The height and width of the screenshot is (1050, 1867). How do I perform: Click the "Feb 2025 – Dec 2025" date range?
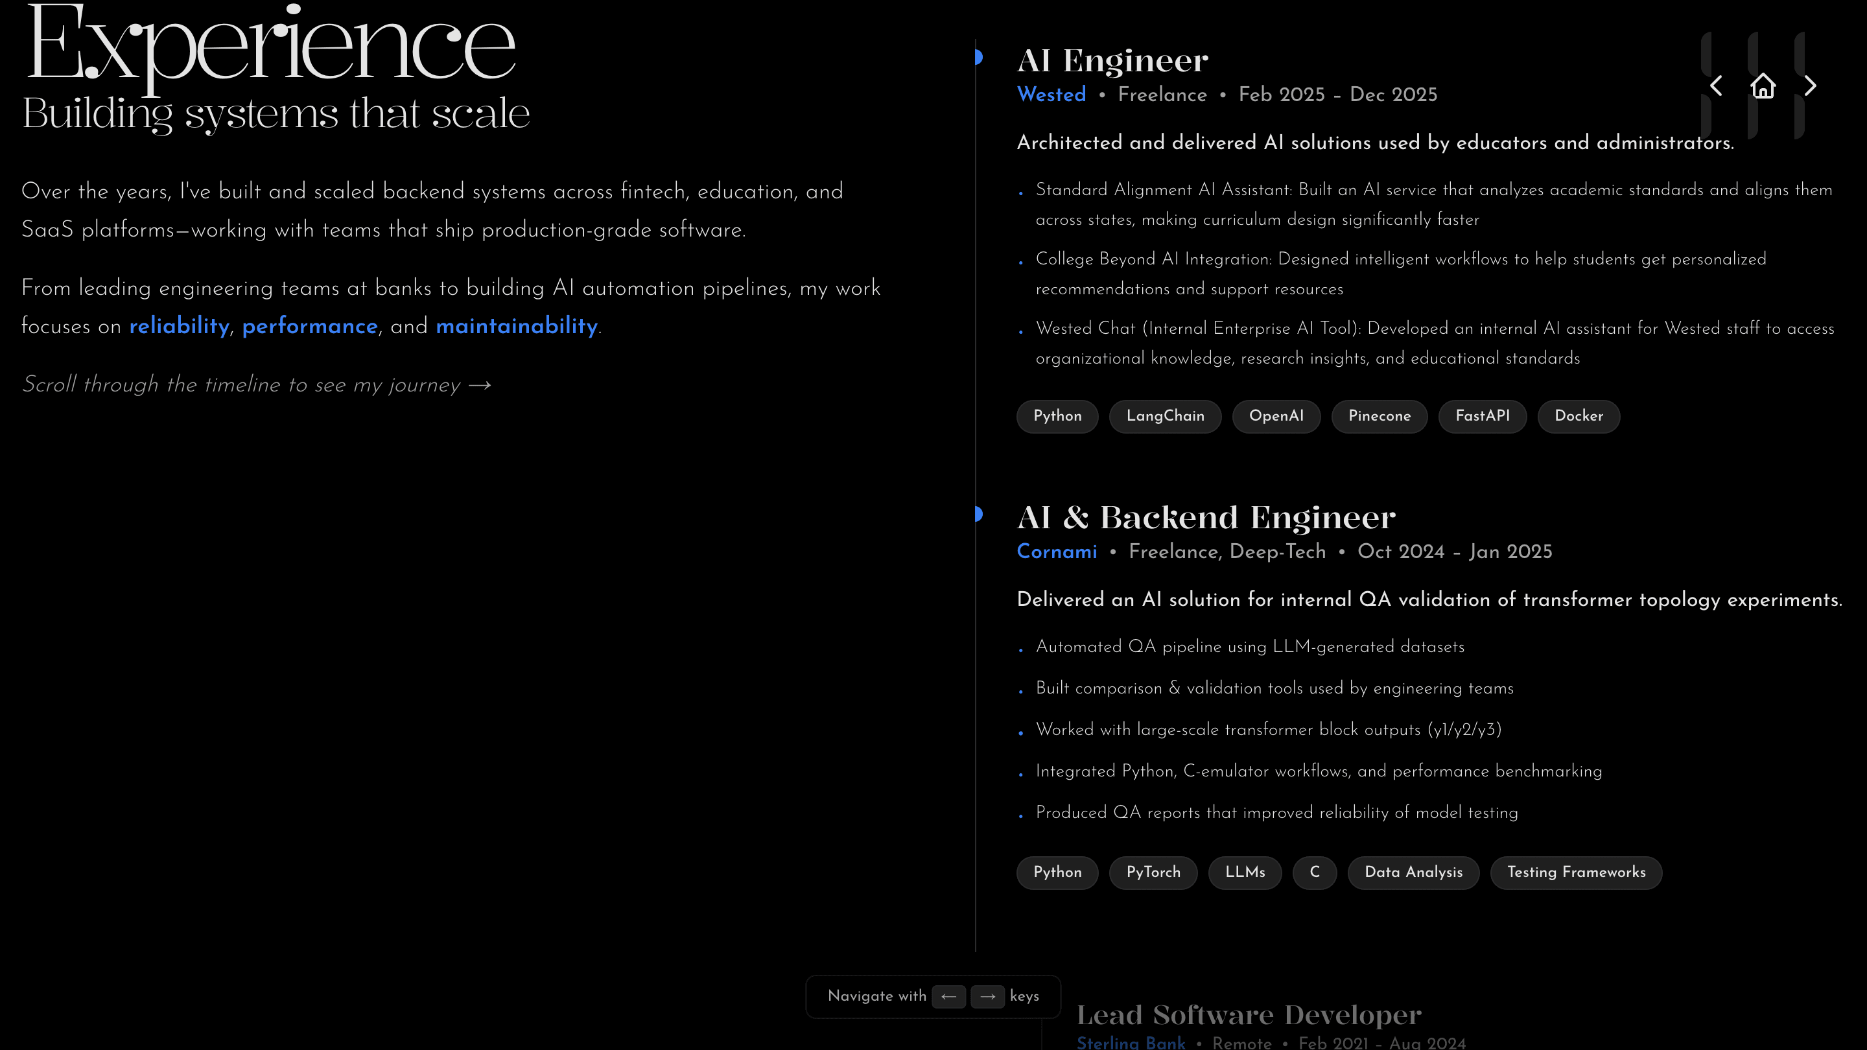(x=1337, y=95)
